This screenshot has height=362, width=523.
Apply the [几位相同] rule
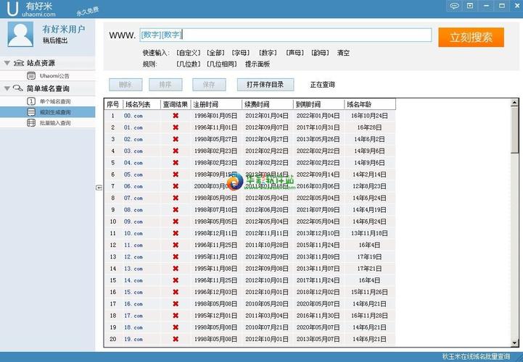[x=222, y=64]
